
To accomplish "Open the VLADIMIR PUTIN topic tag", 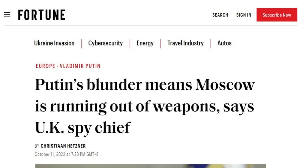I will pos(80,66).
